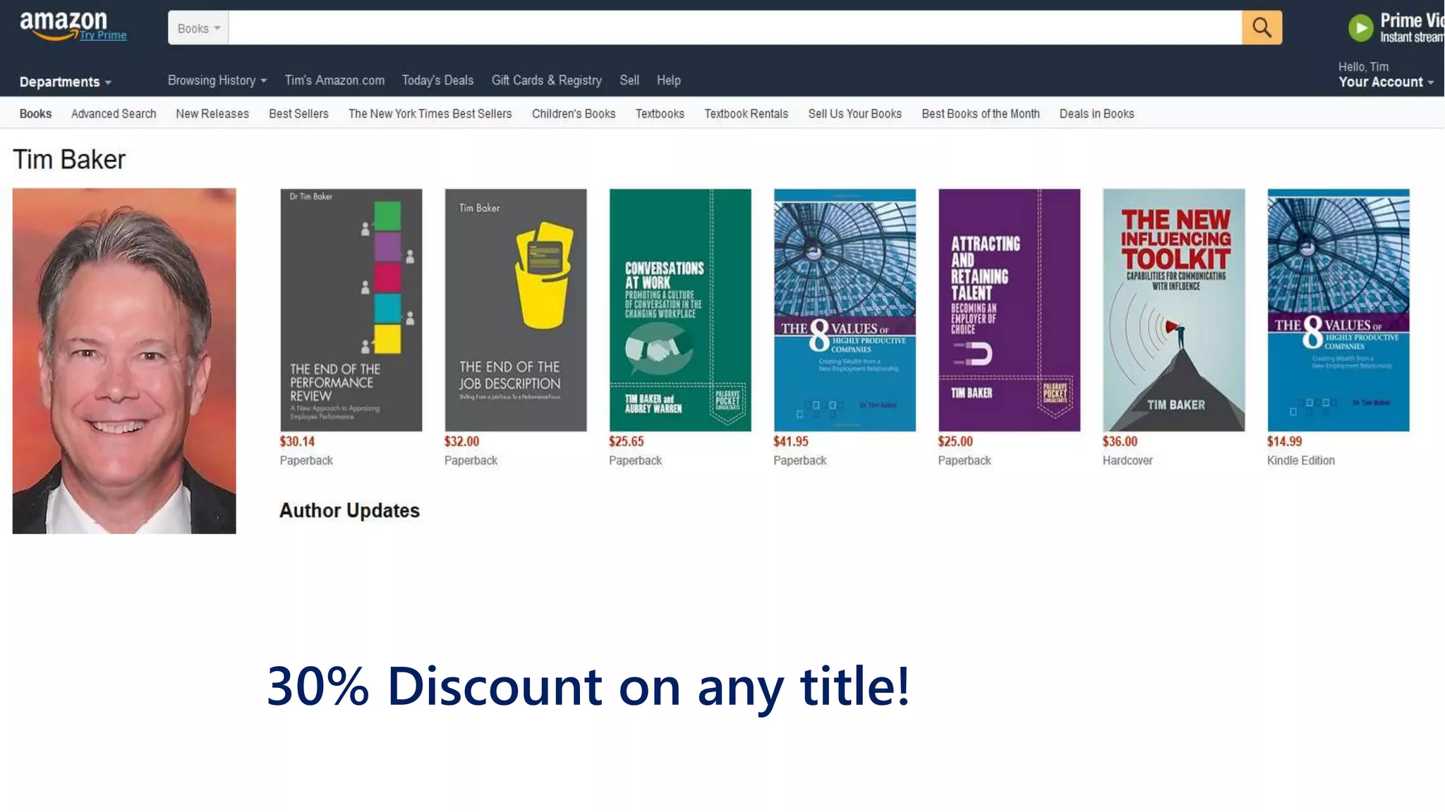The image size is (1445, 812).
Task: Click the Hello, Tim greeting
Action: [1363, 67]
